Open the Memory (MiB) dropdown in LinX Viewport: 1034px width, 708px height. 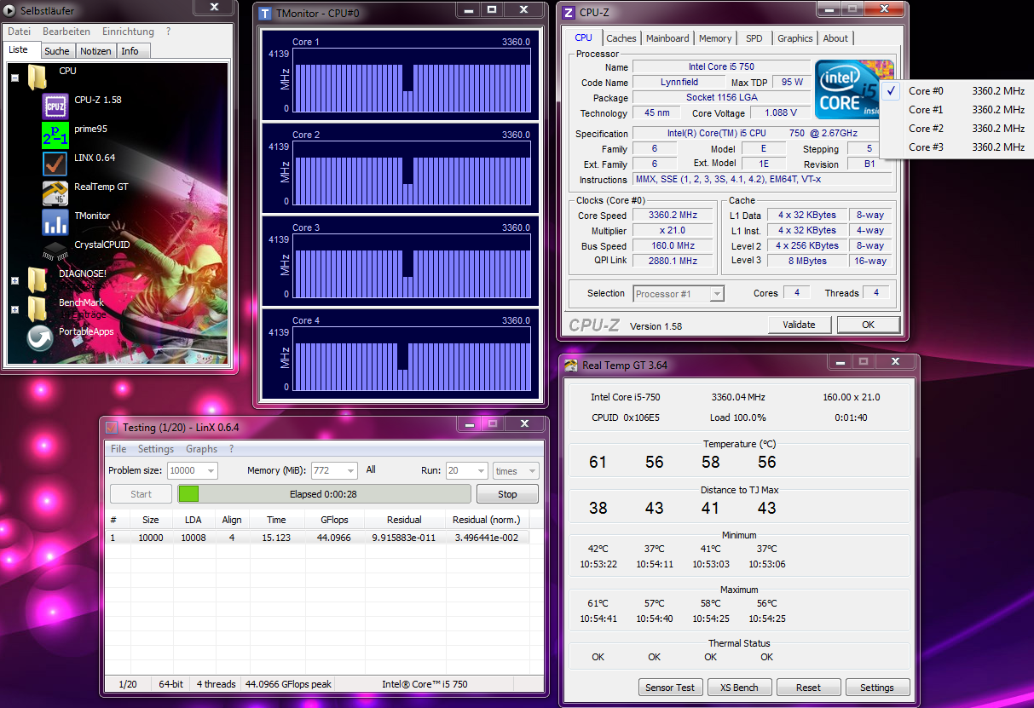(333, 470)
